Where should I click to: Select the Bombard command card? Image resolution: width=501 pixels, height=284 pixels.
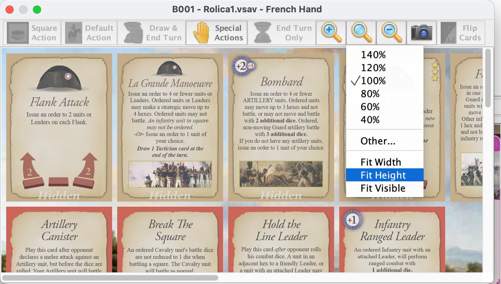click(x=281, y=127)
